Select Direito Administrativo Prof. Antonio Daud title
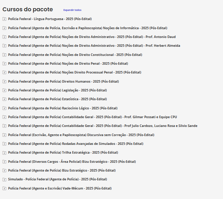The image size is (223, 199). click(92, 37)
